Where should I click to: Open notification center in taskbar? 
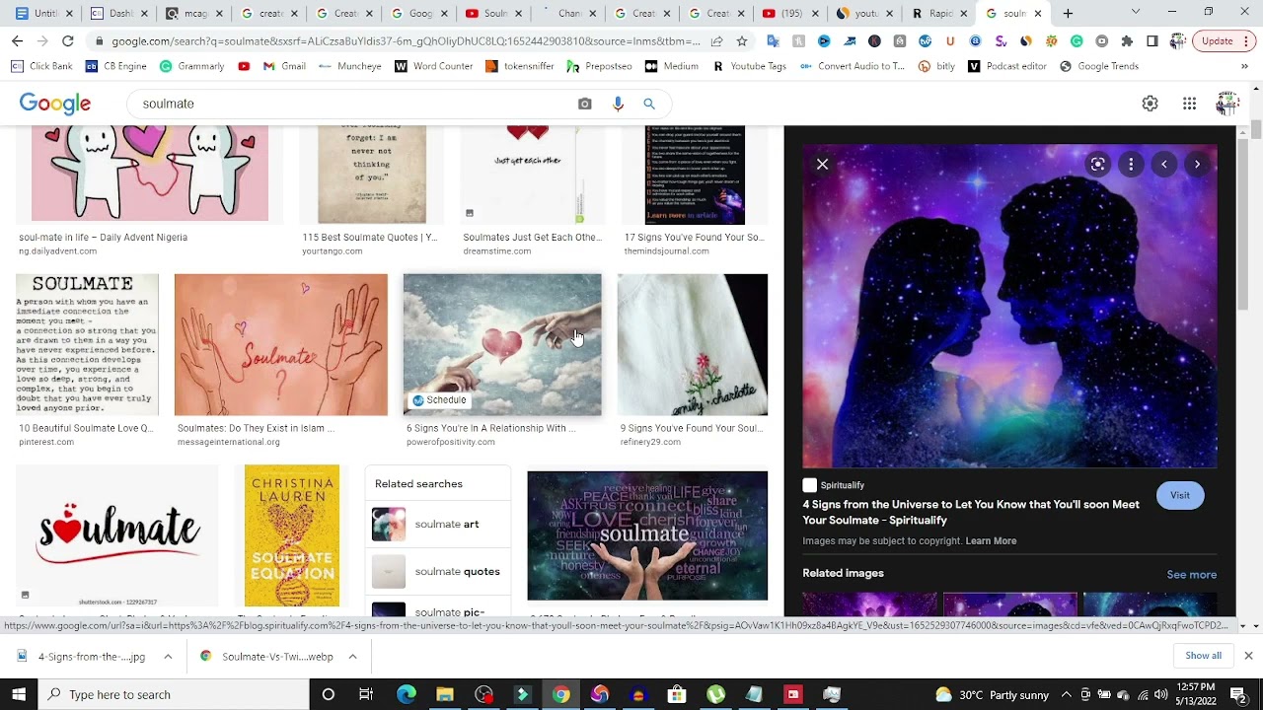1238,694
